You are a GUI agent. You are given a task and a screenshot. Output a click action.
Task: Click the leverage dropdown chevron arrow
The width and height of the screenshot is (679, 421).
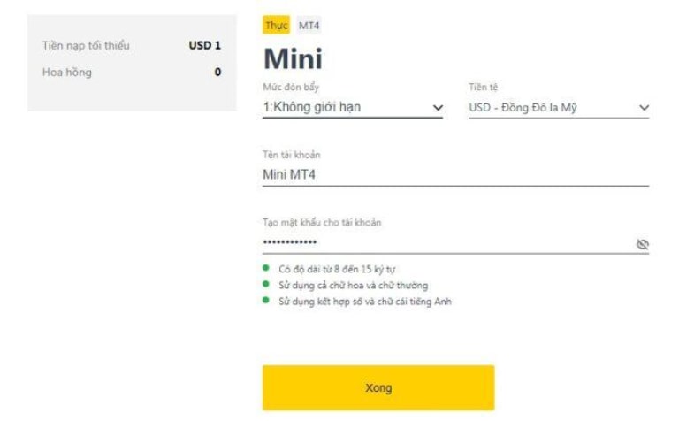coord(437,108)
